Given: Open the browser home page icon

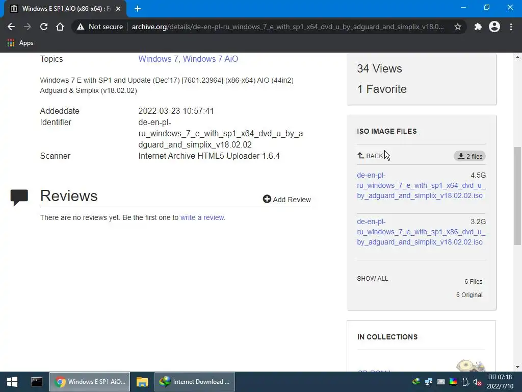Looking at the screenshot, I should 60,27.
